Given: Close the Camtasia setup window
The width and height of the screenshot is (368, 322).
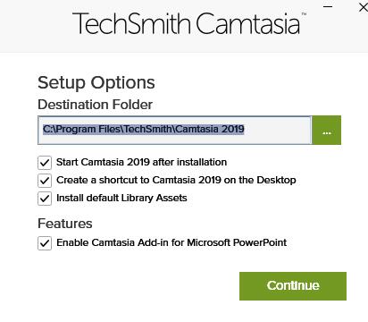Looking at the screenshot, I should tap(364, 7).
